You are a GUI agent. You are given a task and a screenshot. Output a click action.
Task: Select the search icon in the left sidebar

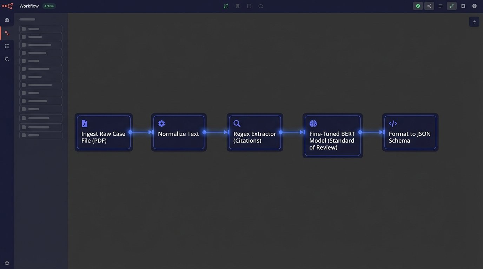pos(7,59)
